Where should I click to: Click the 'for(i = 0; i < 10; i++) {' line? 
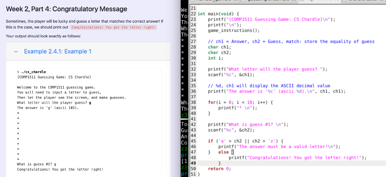(240, 102)
